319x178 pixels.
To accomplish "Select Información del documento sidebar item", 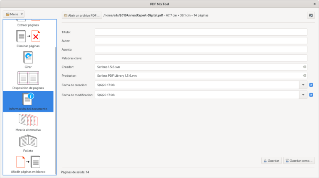I will coord(28,102).
